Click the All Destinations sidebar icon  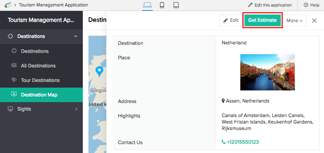point(14,66)
